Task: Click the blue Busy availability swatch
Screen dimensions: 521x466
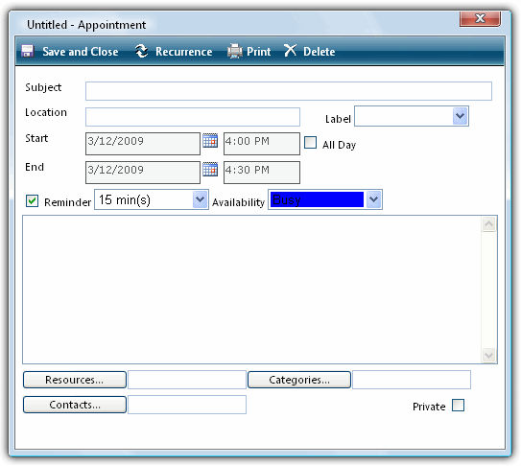Action: 317,199
